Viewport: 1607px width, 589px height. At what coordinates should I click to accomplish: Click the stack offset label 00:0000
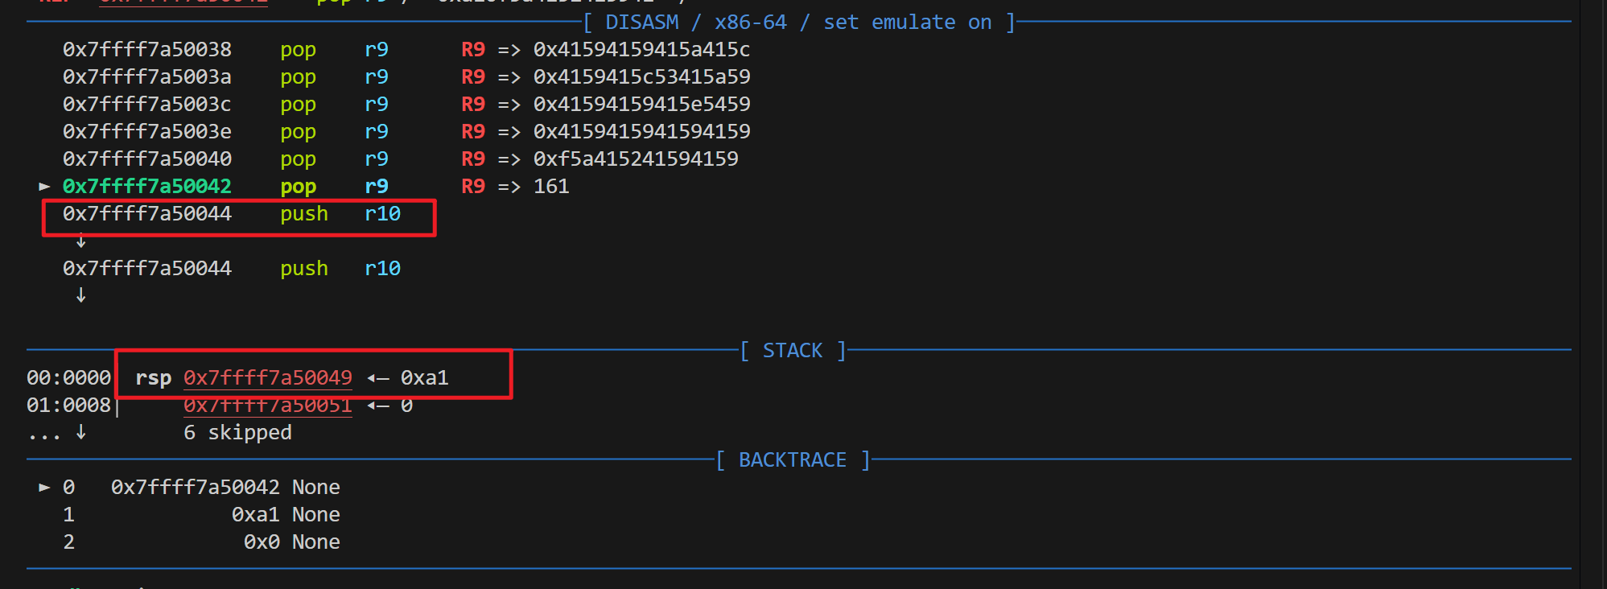tap(68, 378)
